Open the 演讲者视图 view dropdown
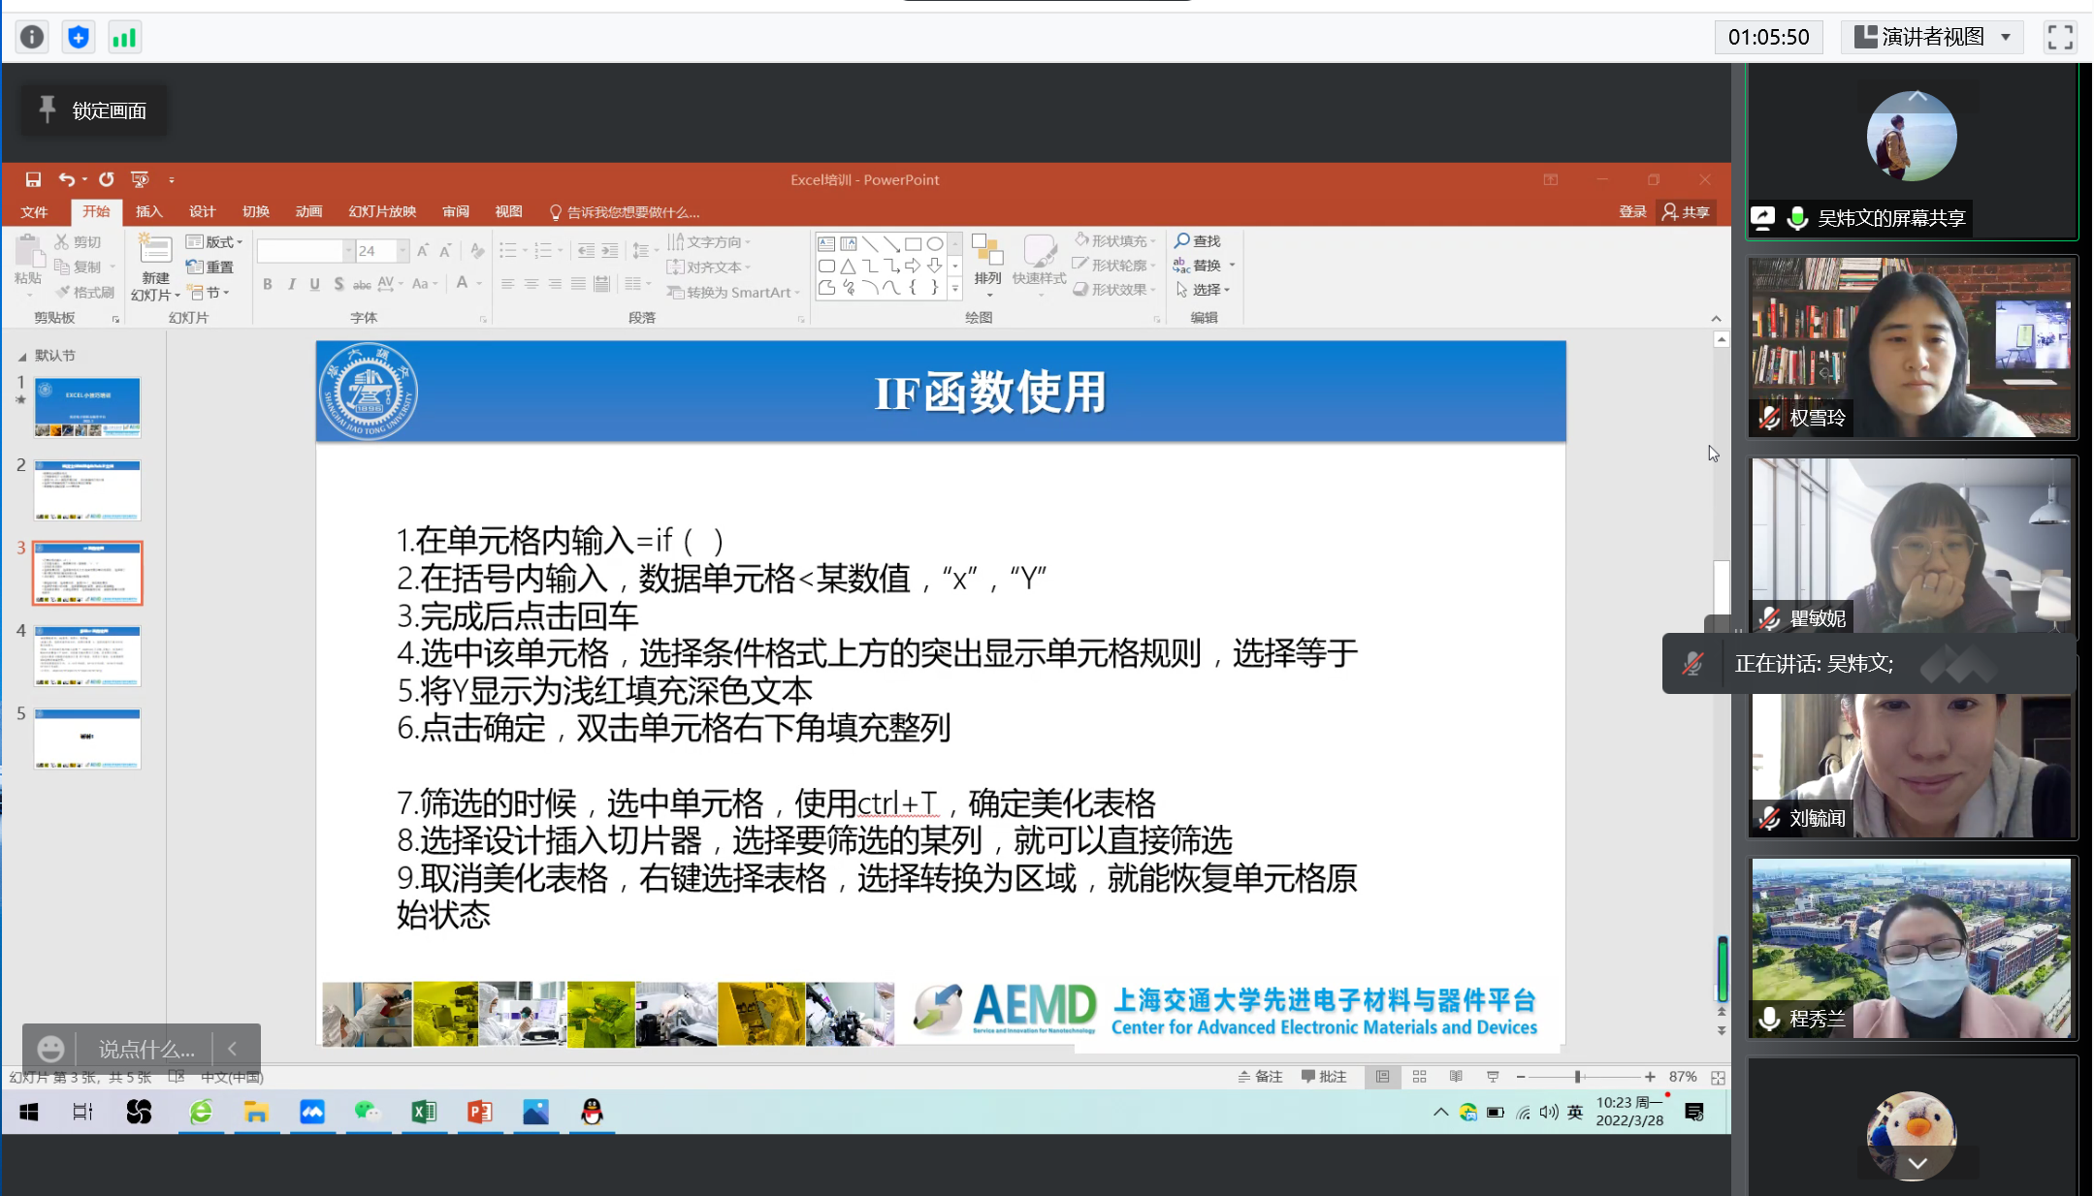 (x=1931, y=37)
